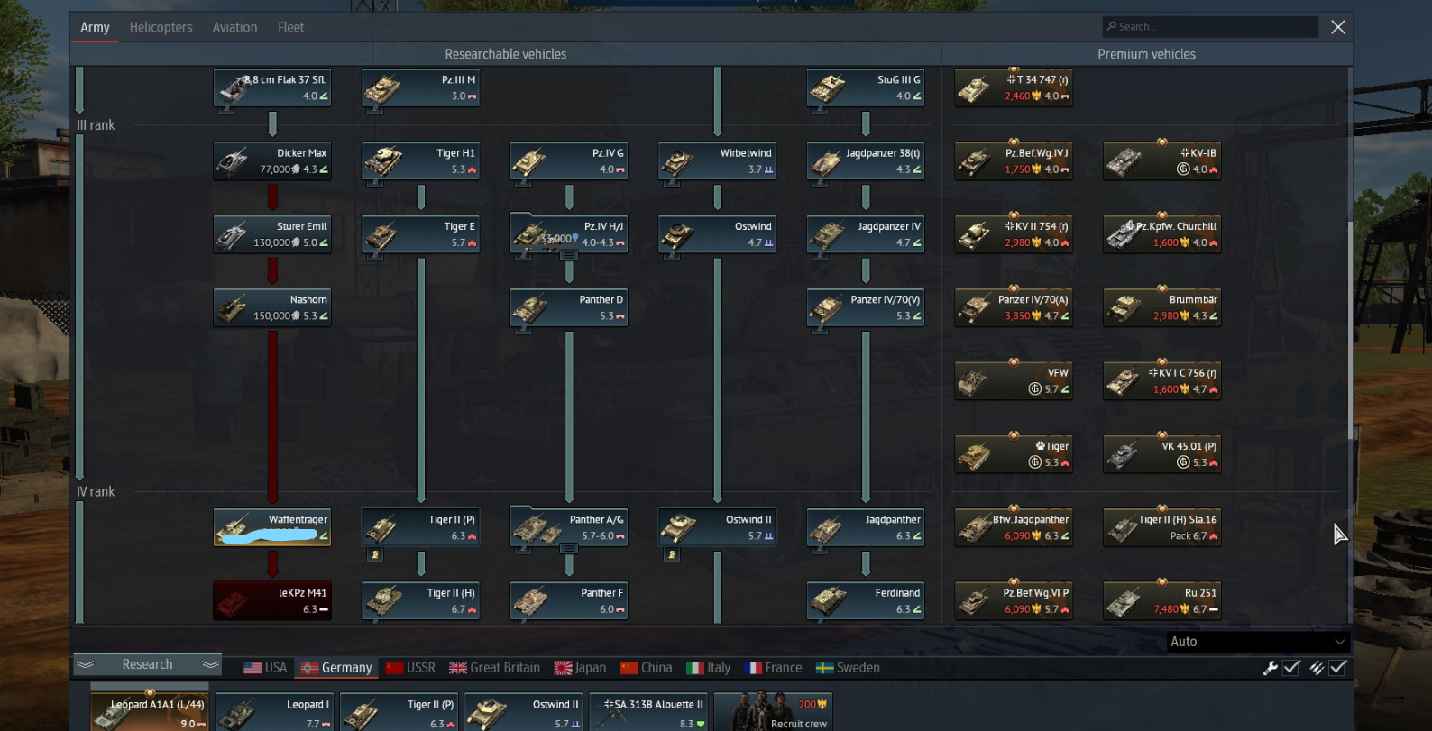
Task: Switch to the Aviation tab
Action: [x=234, y=27]
